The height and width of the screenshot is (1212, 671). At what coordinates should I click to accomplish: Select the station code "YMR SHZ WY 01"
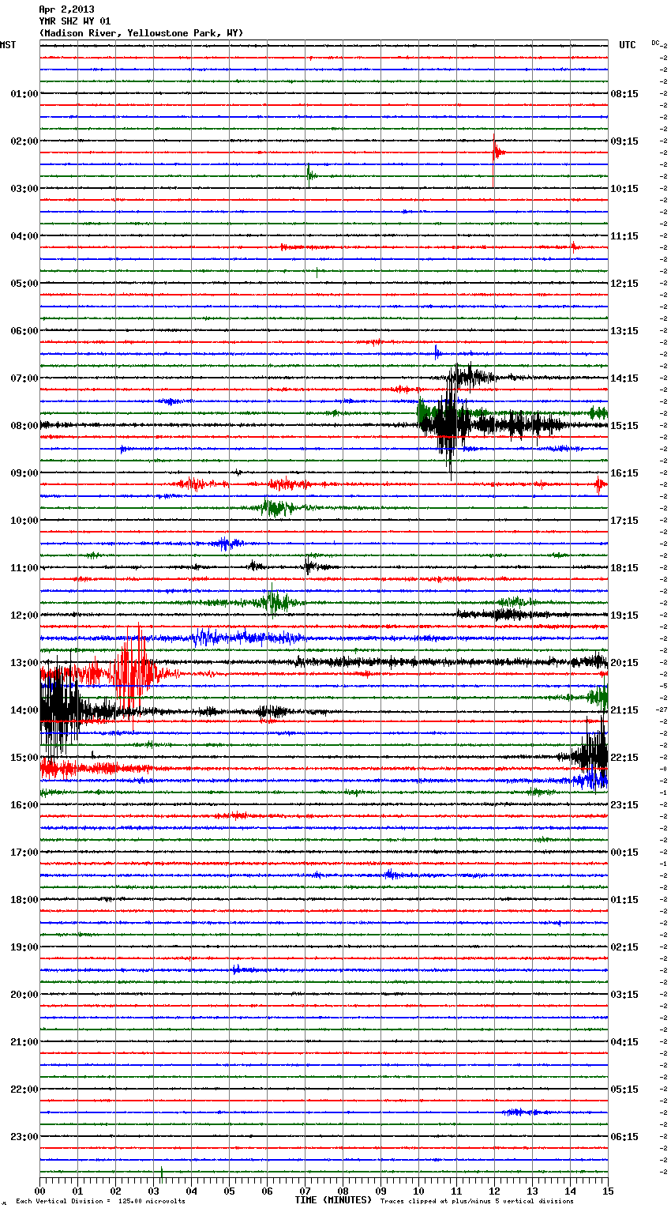coord(74,21)
